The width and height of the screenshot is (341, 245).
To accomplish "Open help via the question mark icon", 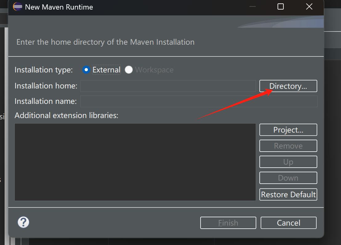I will click(x=23, y=222).
